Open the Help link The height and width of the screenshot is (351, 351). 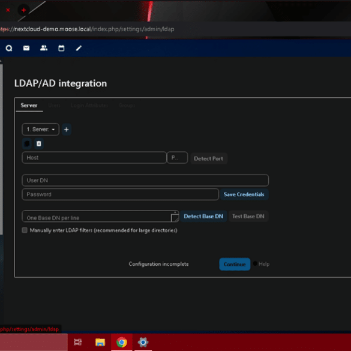click(x=264, y=264)
